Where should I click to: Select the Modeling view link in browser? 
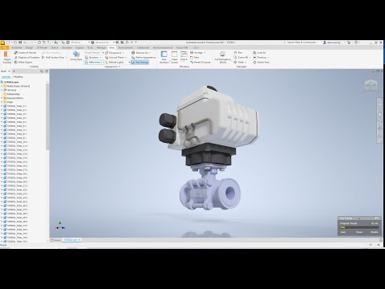(18, 77)
